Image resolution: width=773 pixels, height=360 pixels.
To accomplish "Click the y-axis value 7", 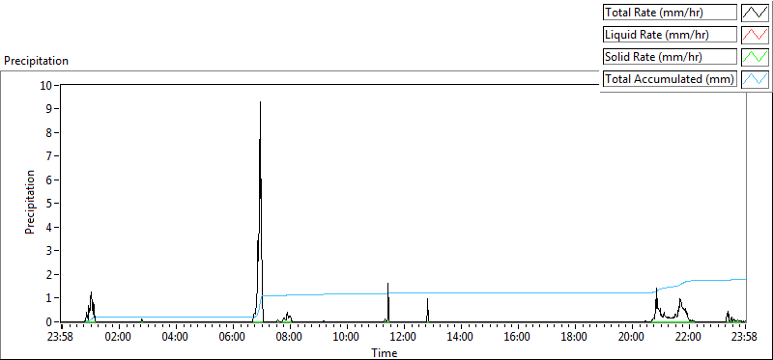I will pos(49,156).
